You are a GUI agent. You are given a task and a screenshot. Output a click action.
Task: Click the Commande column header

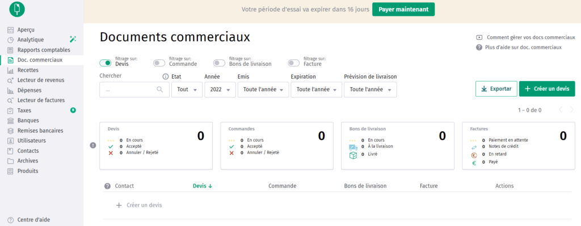[x=282, y=186]
